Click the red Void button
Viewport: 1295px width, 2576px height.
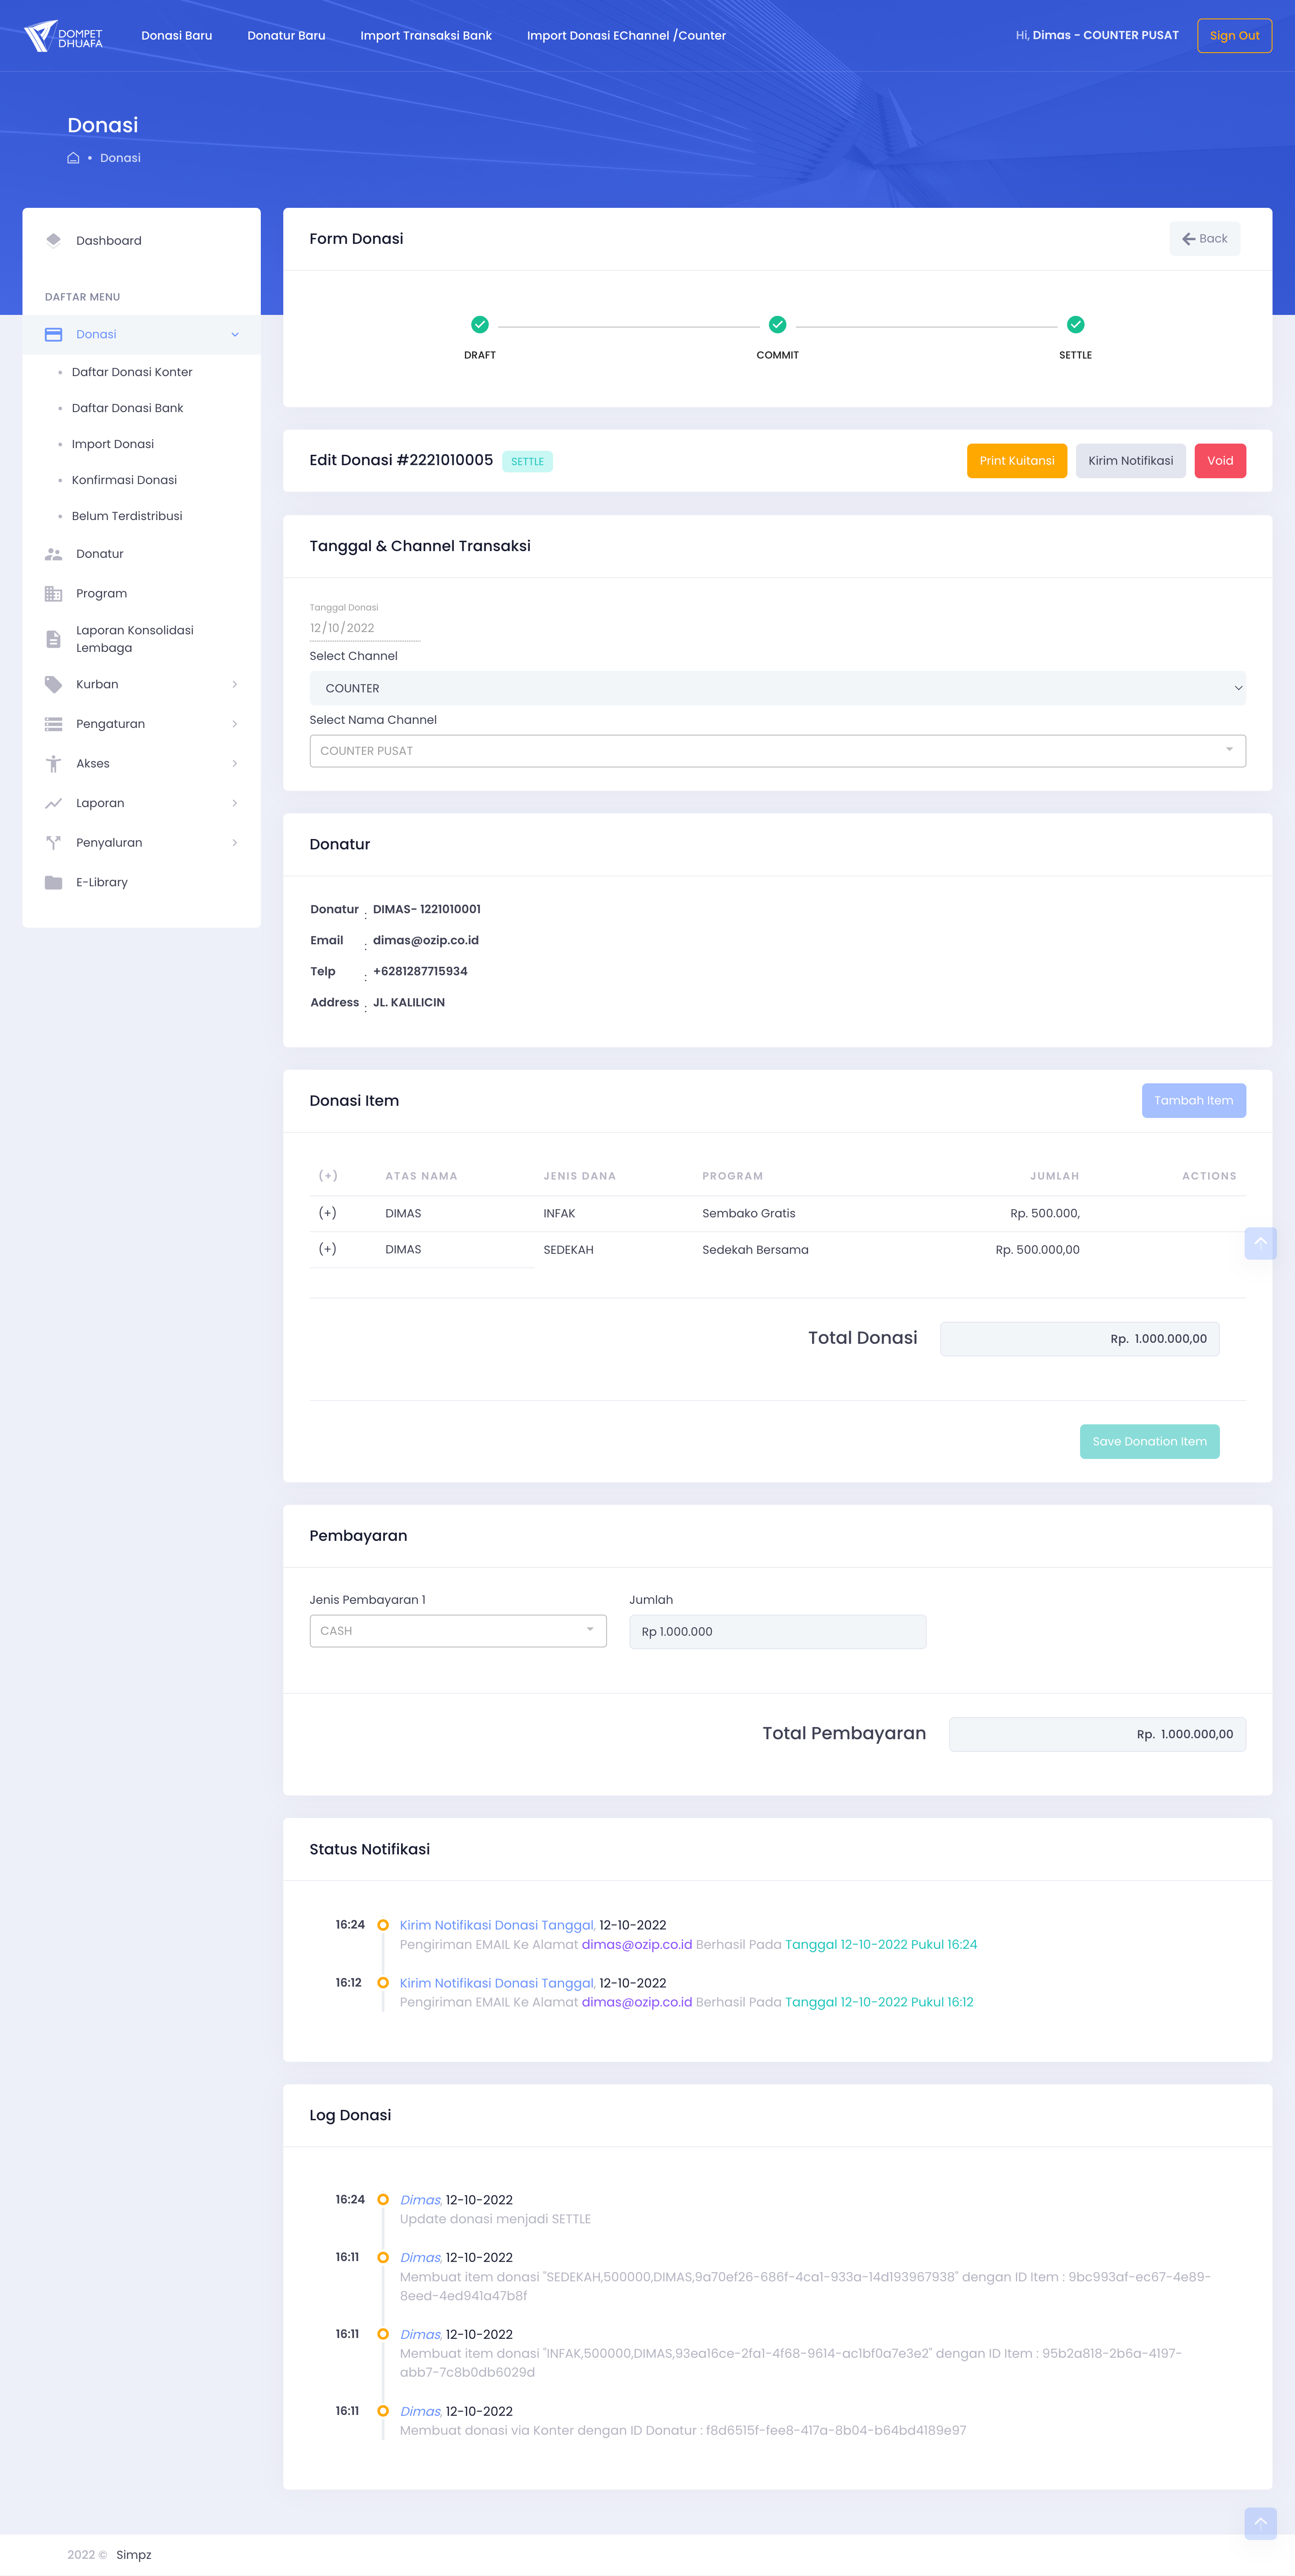coord(1219,461)
